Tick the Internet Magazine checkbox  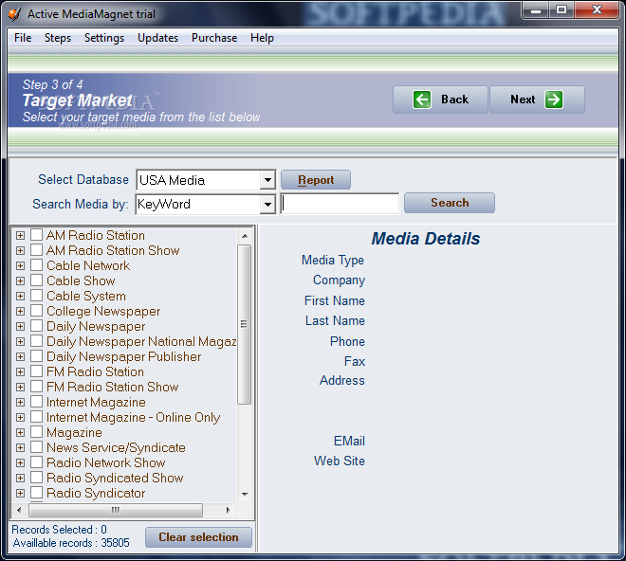pyautogui.click(x=36, y=402)
